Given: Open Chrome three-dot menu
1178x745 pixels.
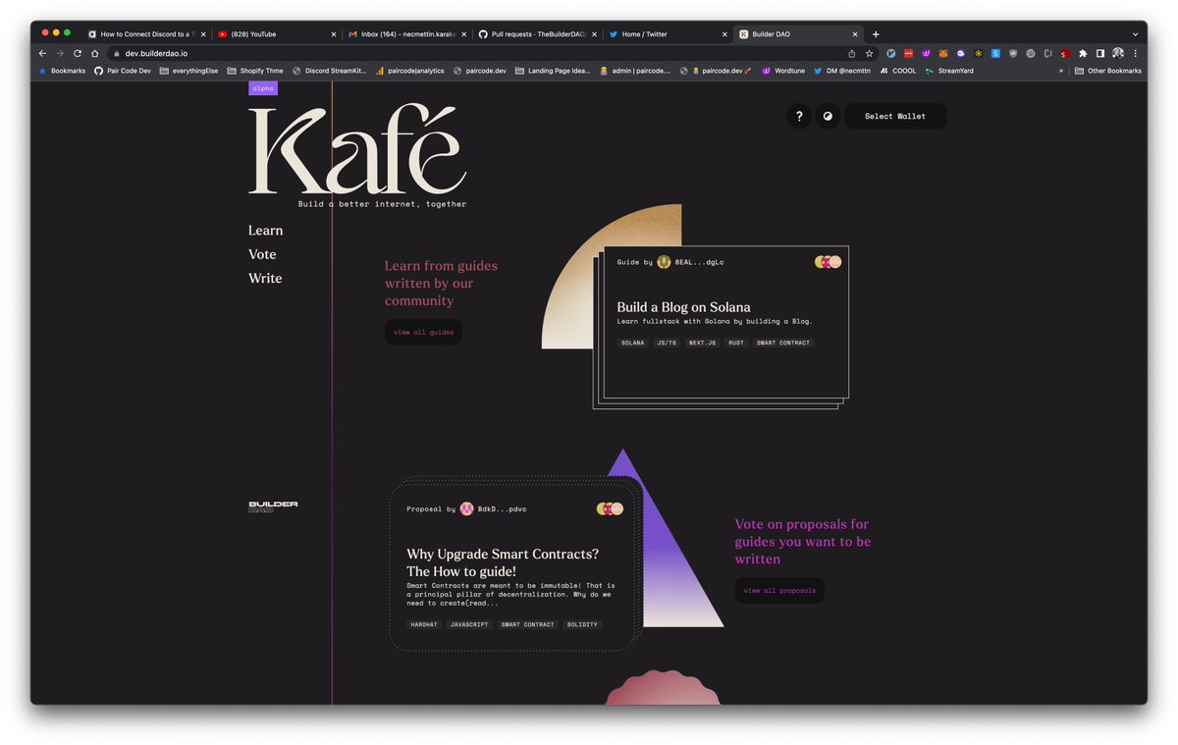Looking at the screenshot, I should [x=1136, y=53].
